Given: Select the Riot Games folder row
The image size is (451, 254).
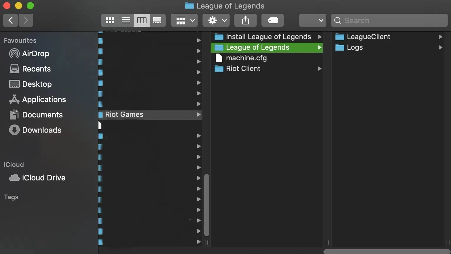Looking at the screenshot, I should [150, 114].
